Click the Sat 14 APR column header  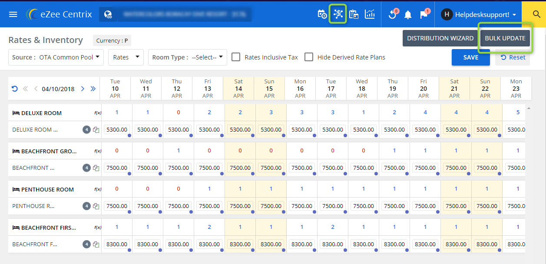pos(238,89)
